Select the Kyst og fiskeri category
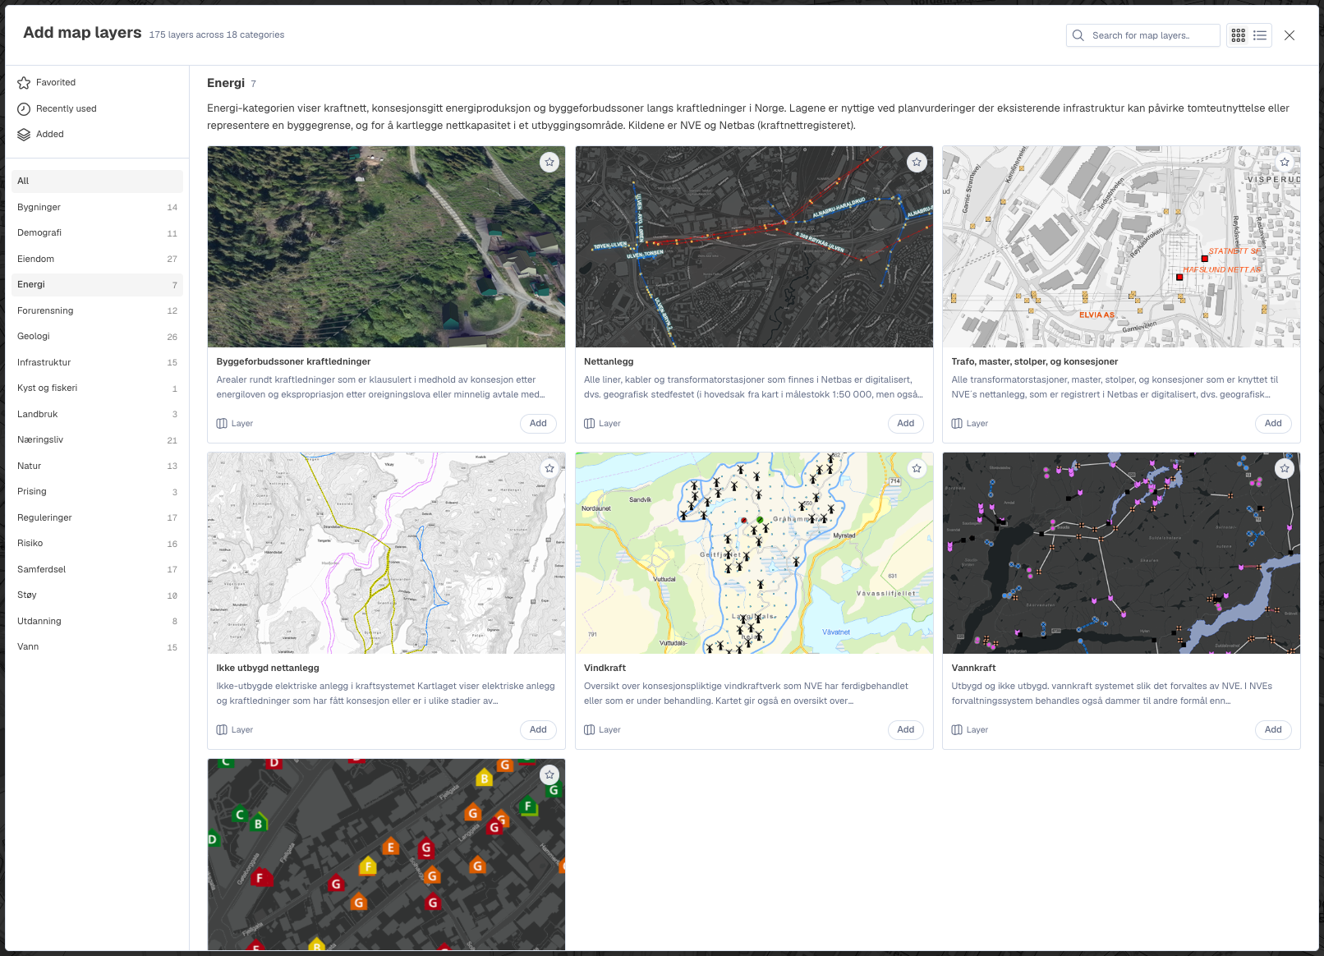The height and width of the screenshot is (956, 1324). pos(97,388)
